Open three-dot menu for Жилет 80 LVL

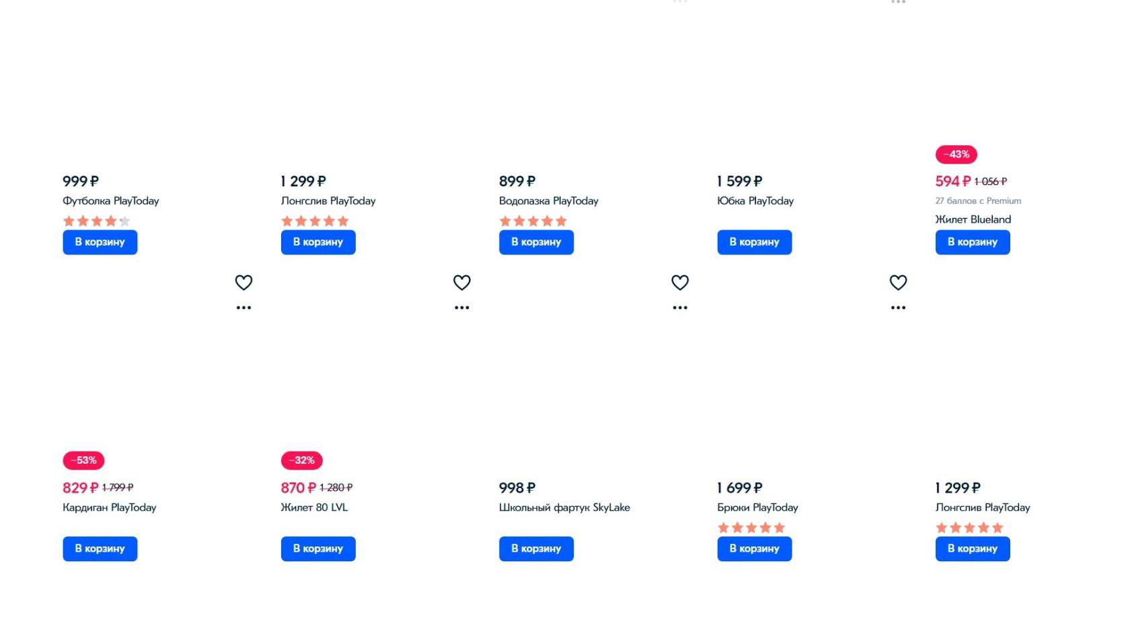tap(461, 308)
